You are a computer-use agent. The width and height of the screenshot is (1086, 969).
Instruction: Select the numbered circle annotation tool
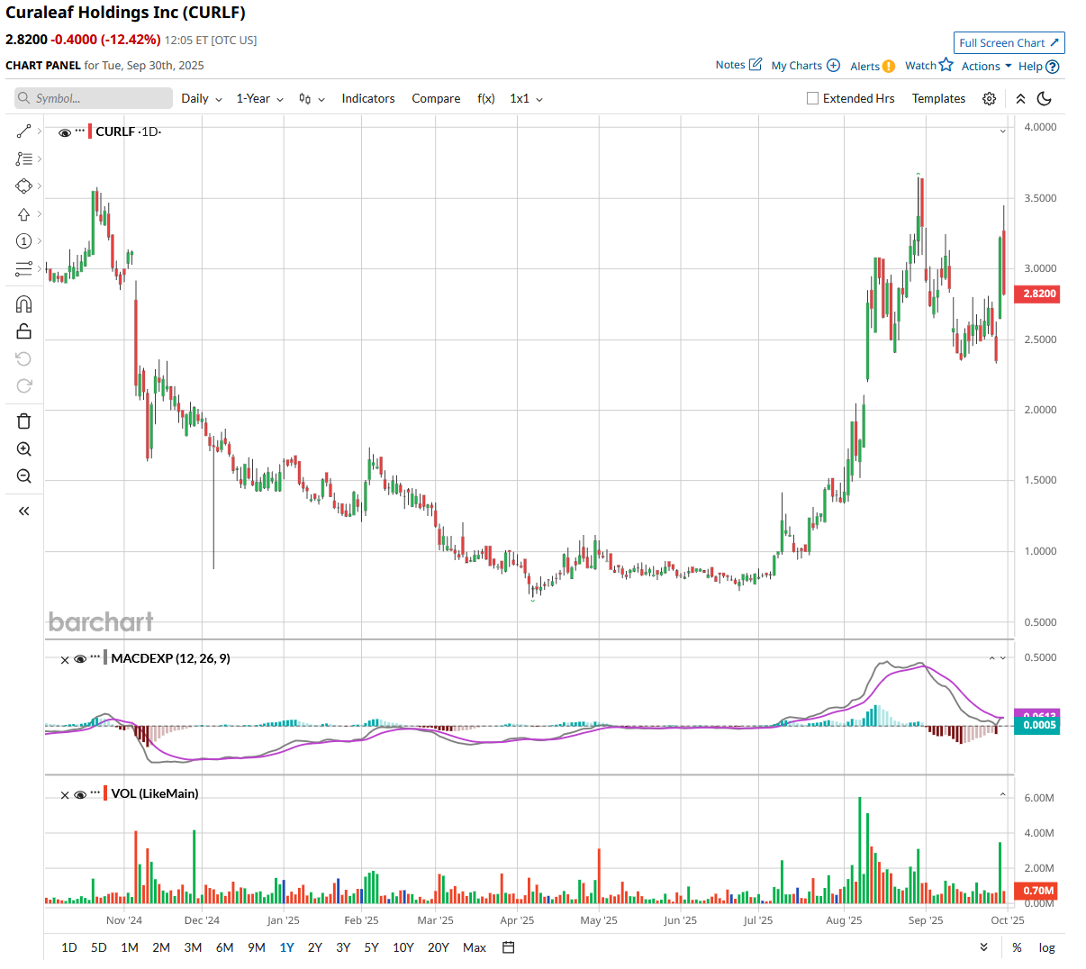point(24,241)
